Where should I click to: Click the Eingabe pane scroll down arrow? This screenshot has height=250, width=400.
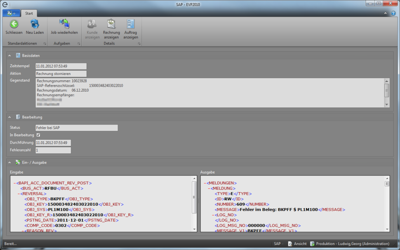tap(195, 229)
